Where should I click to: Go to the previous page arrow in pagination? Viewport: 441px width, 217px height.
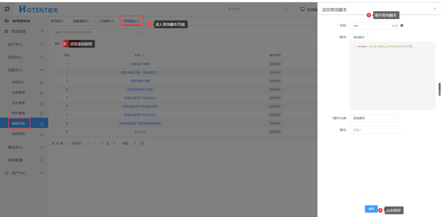tap(96, 143)
